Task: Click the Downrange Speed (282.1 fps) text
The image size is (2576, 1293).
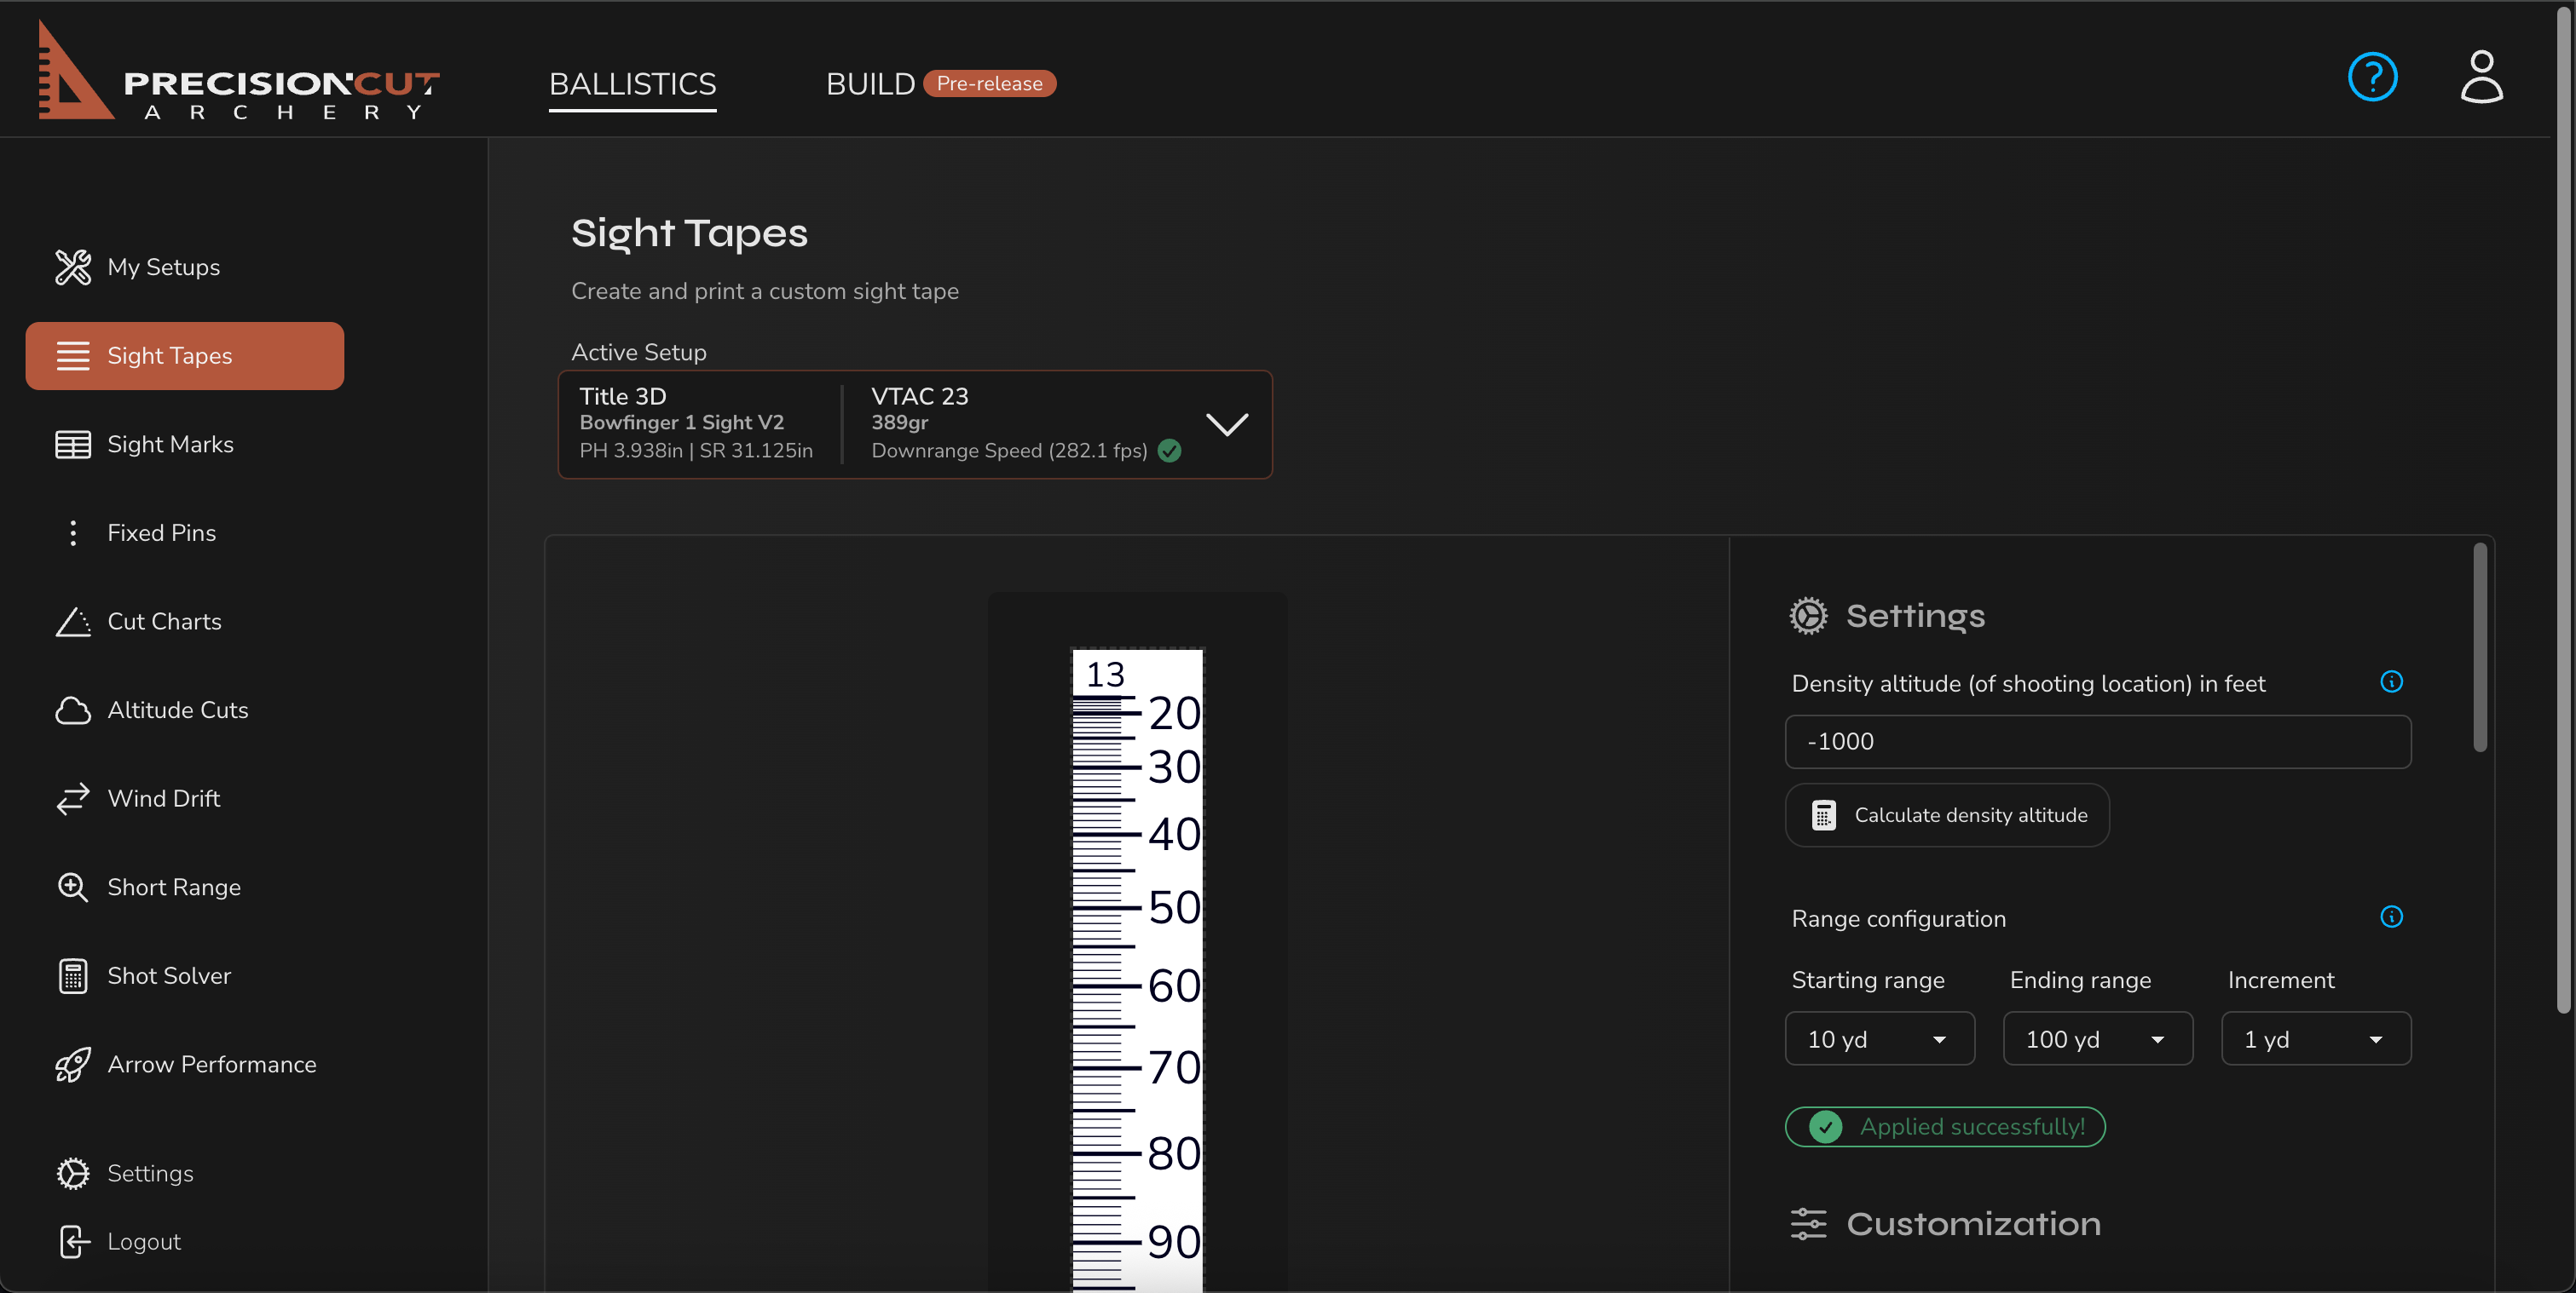Action: (1009, 451)
